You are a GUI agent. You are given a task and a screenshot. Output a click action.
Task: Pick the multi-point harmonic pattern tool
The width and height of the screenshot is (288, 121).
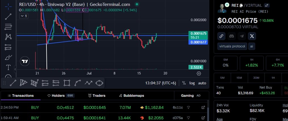34,83
